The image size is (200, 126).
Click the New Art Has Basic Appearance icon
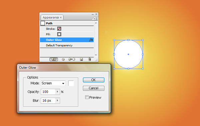coord(54,59)
